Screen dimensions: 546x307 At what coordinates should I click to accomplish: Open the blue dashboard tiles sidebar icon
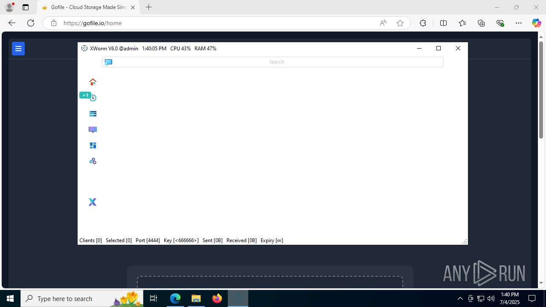[93, 145]
